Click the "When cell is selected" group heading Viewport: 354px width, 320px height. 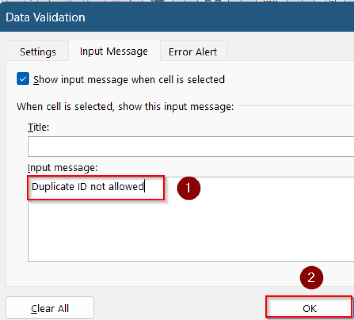pos(125,107)
